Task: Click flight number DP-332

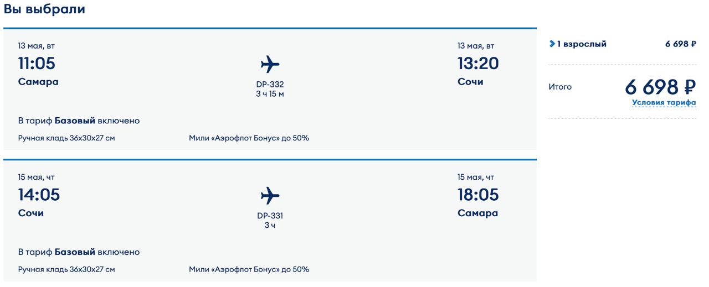Action: [270, 84]
